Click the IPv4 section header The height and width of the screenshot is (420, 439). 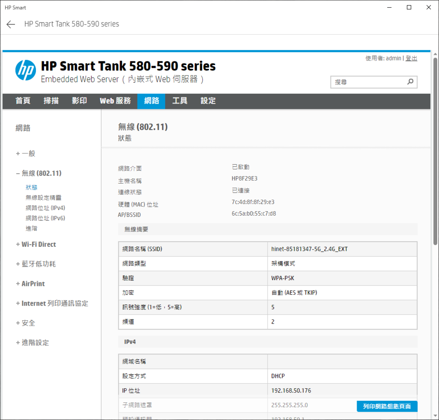[x=268, y=342]
